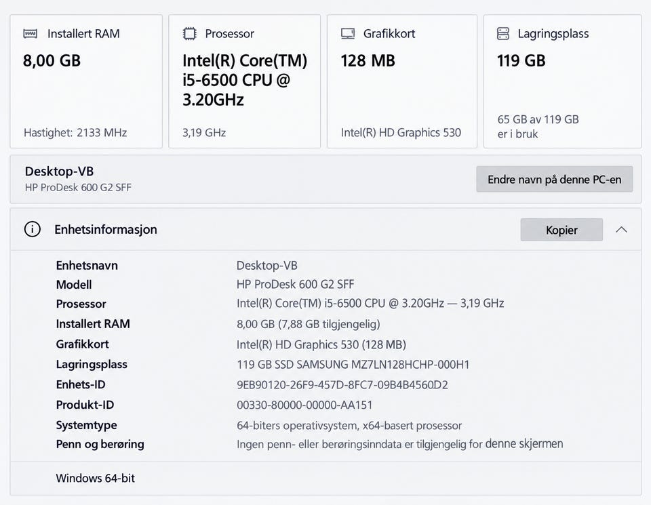Click the Penn og berøring label

100,445
